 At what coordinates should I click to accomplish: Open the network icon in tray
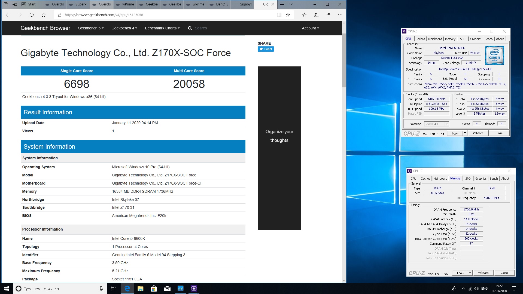(x=470, y=289)
